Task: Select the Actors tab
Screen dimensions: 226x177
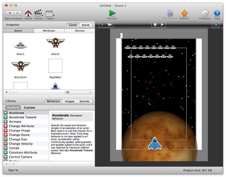Action: pos(18,31)
